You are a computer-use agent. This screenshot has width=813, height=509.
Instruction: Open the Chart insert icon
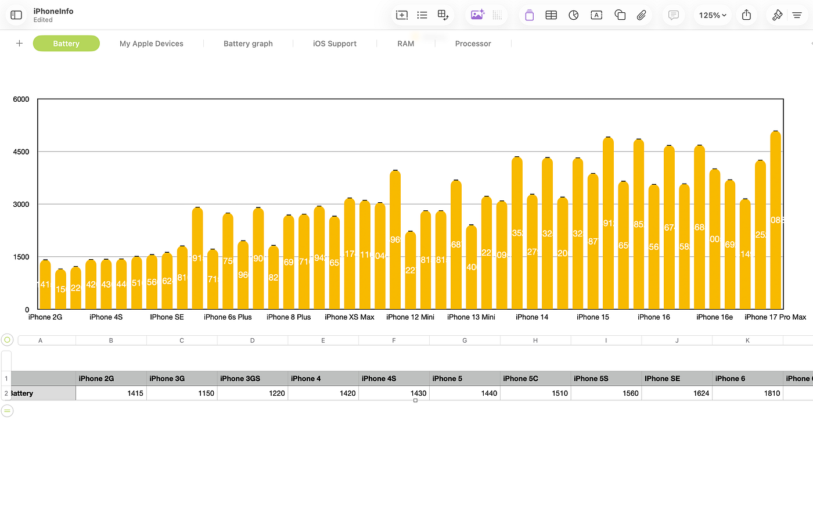click(x=574, y=15)
